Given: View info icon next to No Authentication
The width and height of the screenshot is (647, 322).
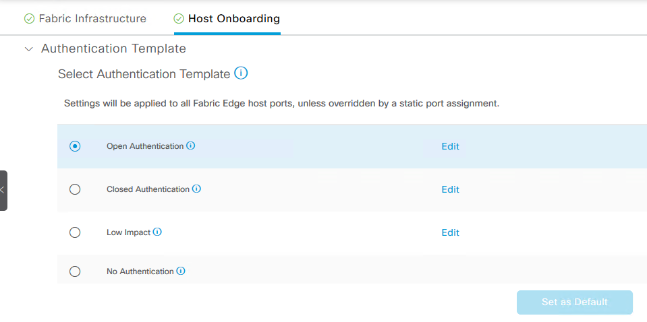Looking at the screenshot, I should [x=181, y=271].
